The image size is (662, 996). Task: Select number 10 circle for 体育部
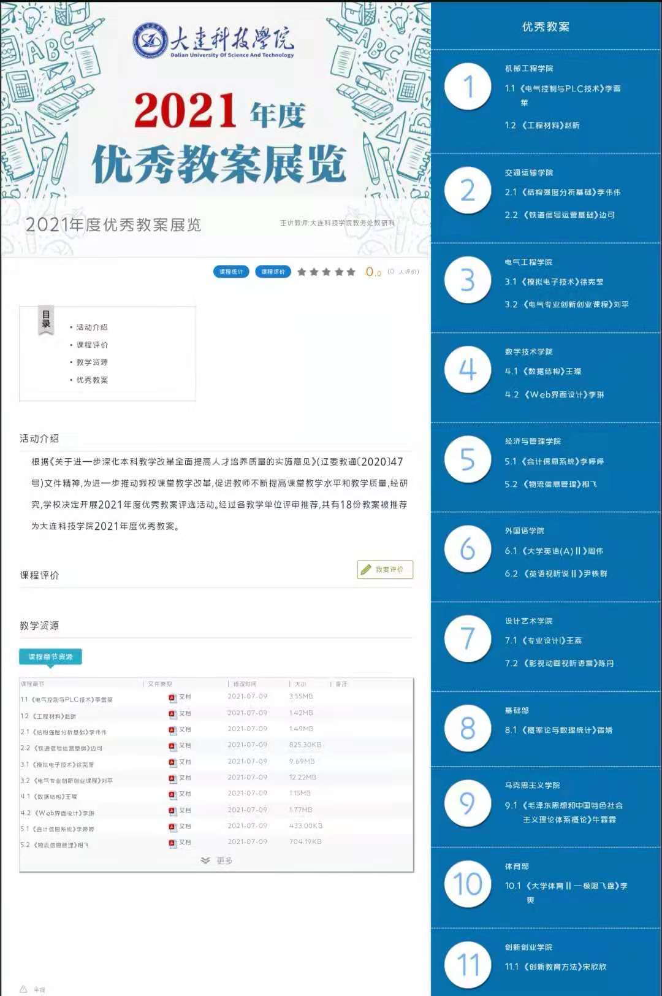[x=468, y=884]
